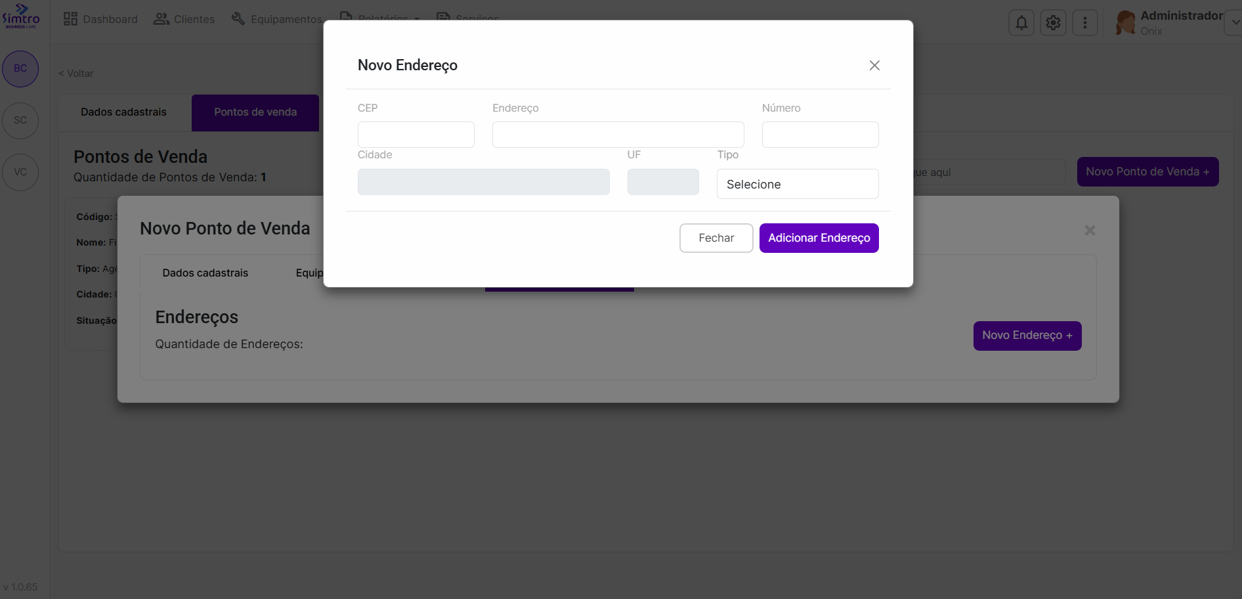The image size is (1242, 599).
Task: Click the Adicionar Endereço button
Action: (x=819, y=238)
